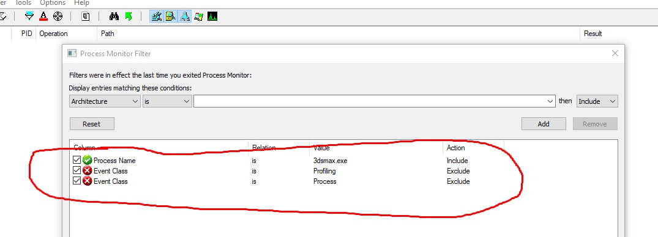Image resolution: width=658 pixels, height=237 pixels.
Task: Toggle Show File System Activity toolbar icon
Action: coord(170,16)
